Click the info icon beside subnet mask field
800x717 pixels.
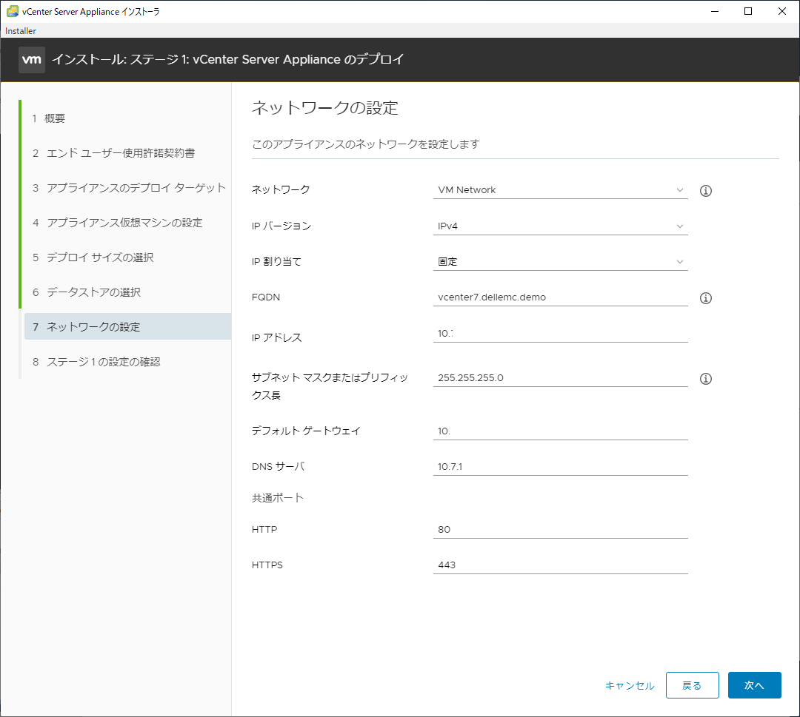[706, 379]
